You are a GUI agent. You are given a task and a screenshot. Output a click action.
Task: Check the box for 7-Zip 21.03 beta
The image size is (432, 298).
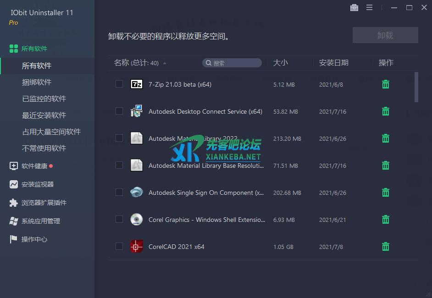click(119, 84)
